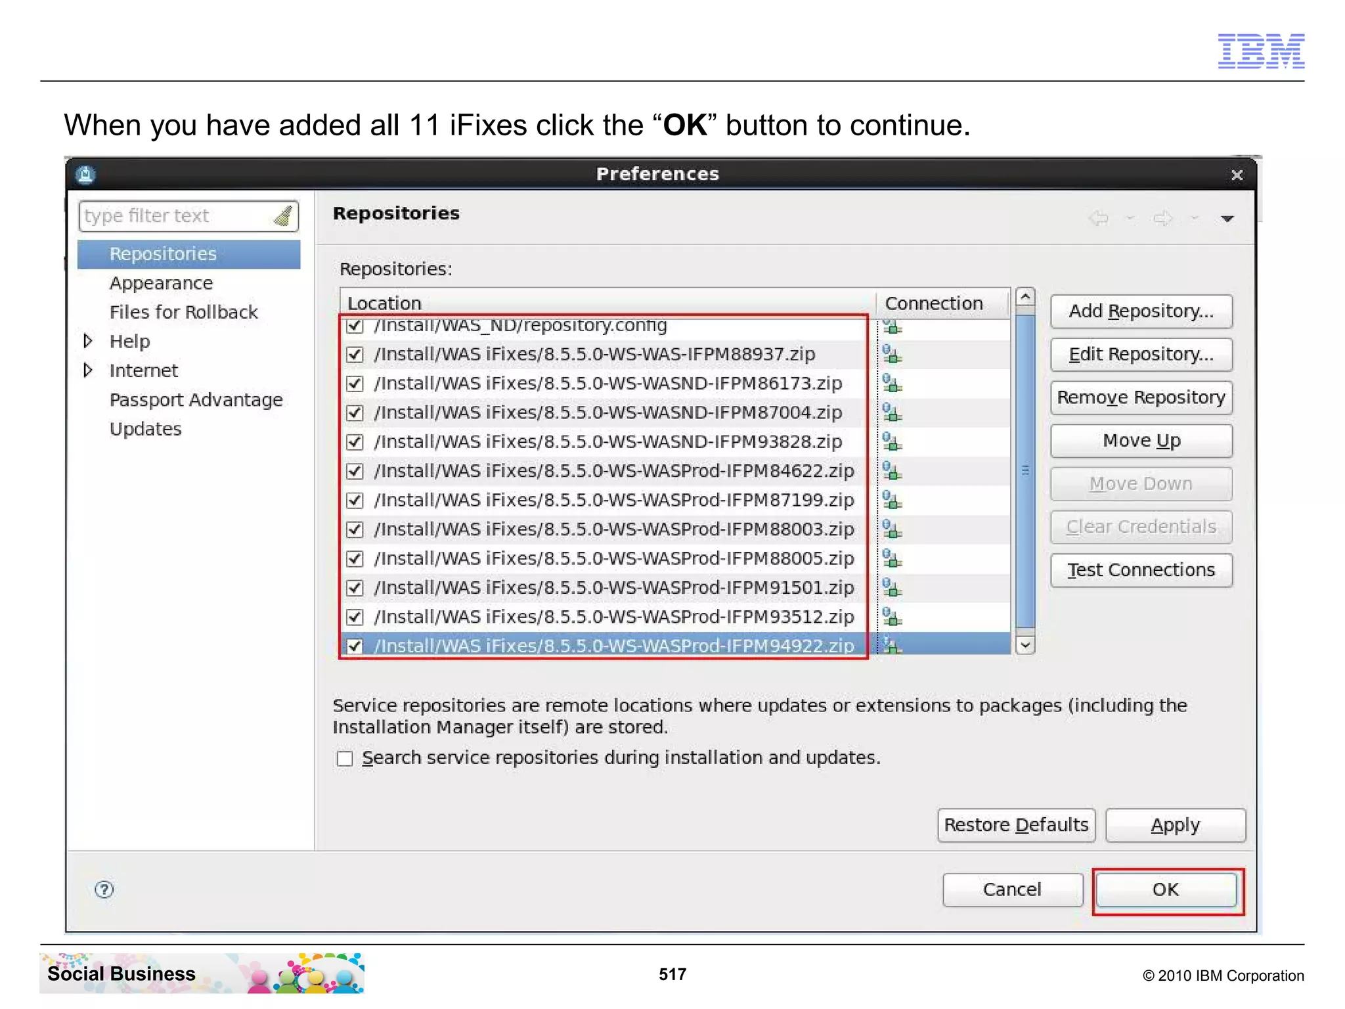Uncheck the repository.config repository checkbox

coord(355,325)
